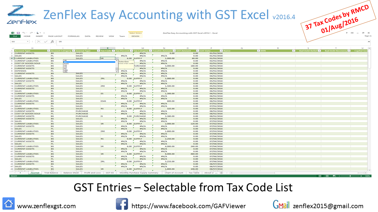This screenshot has height=212, width=378.
Task: Open the INSERT ribbon tab
Action: [x=39, y=36]
